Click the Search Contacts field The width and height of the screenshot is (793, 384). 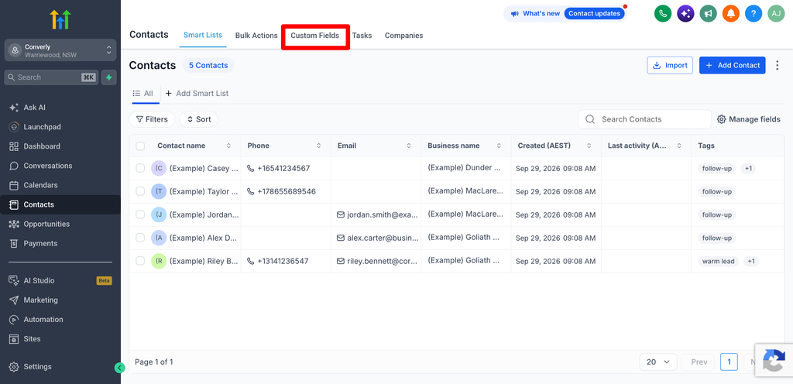[x=645, y=119]
